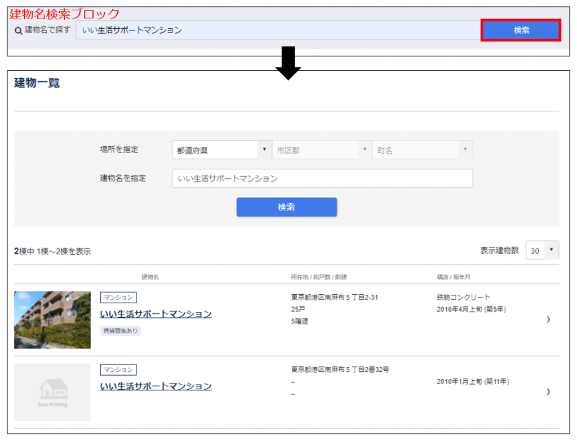Expand the 表示建物数 dropdown showing 30
577x441 pixels.
542,250
